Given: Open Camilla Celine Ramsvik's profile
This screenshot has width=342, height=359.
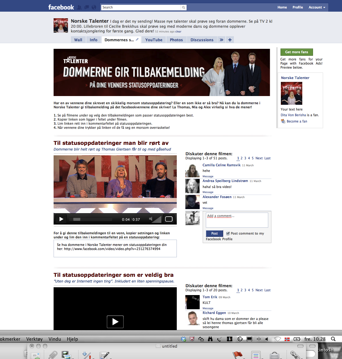Looking at the screenshot, I should [222, 165].
